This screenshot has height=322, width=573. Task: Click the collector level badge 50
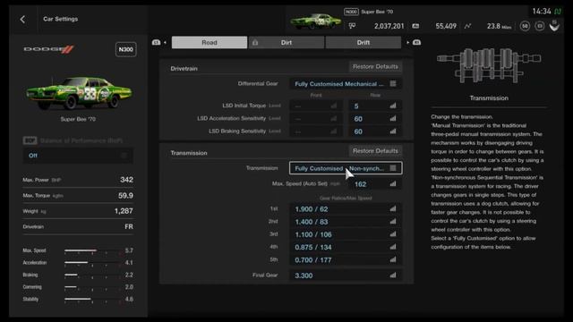pyautogui.click(x=525, y=26)
